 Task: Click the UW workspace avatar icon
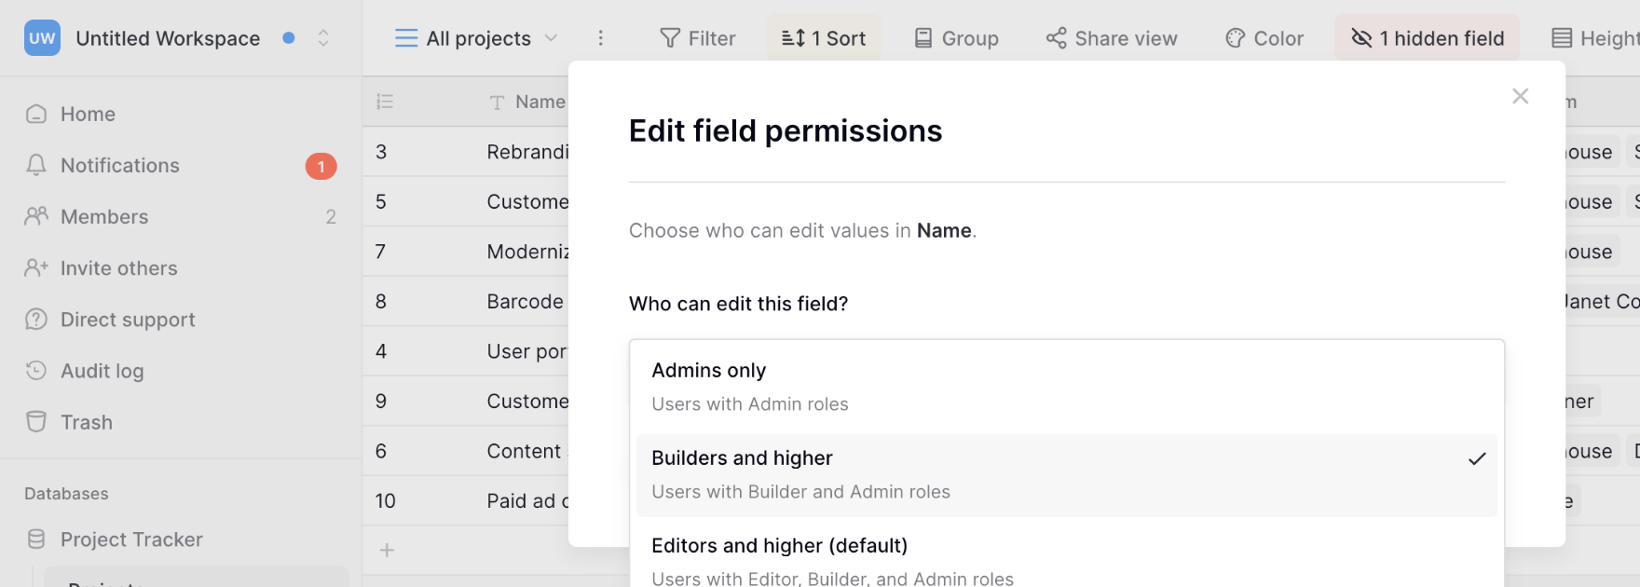[42, 38]
